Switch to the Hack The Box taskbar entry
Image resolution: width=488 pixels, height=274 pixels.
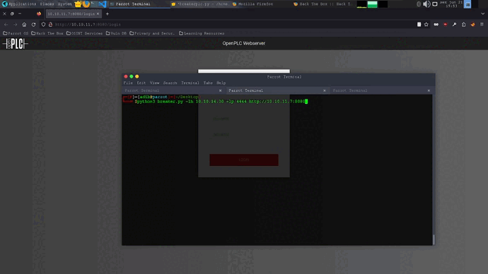point(323,4)
